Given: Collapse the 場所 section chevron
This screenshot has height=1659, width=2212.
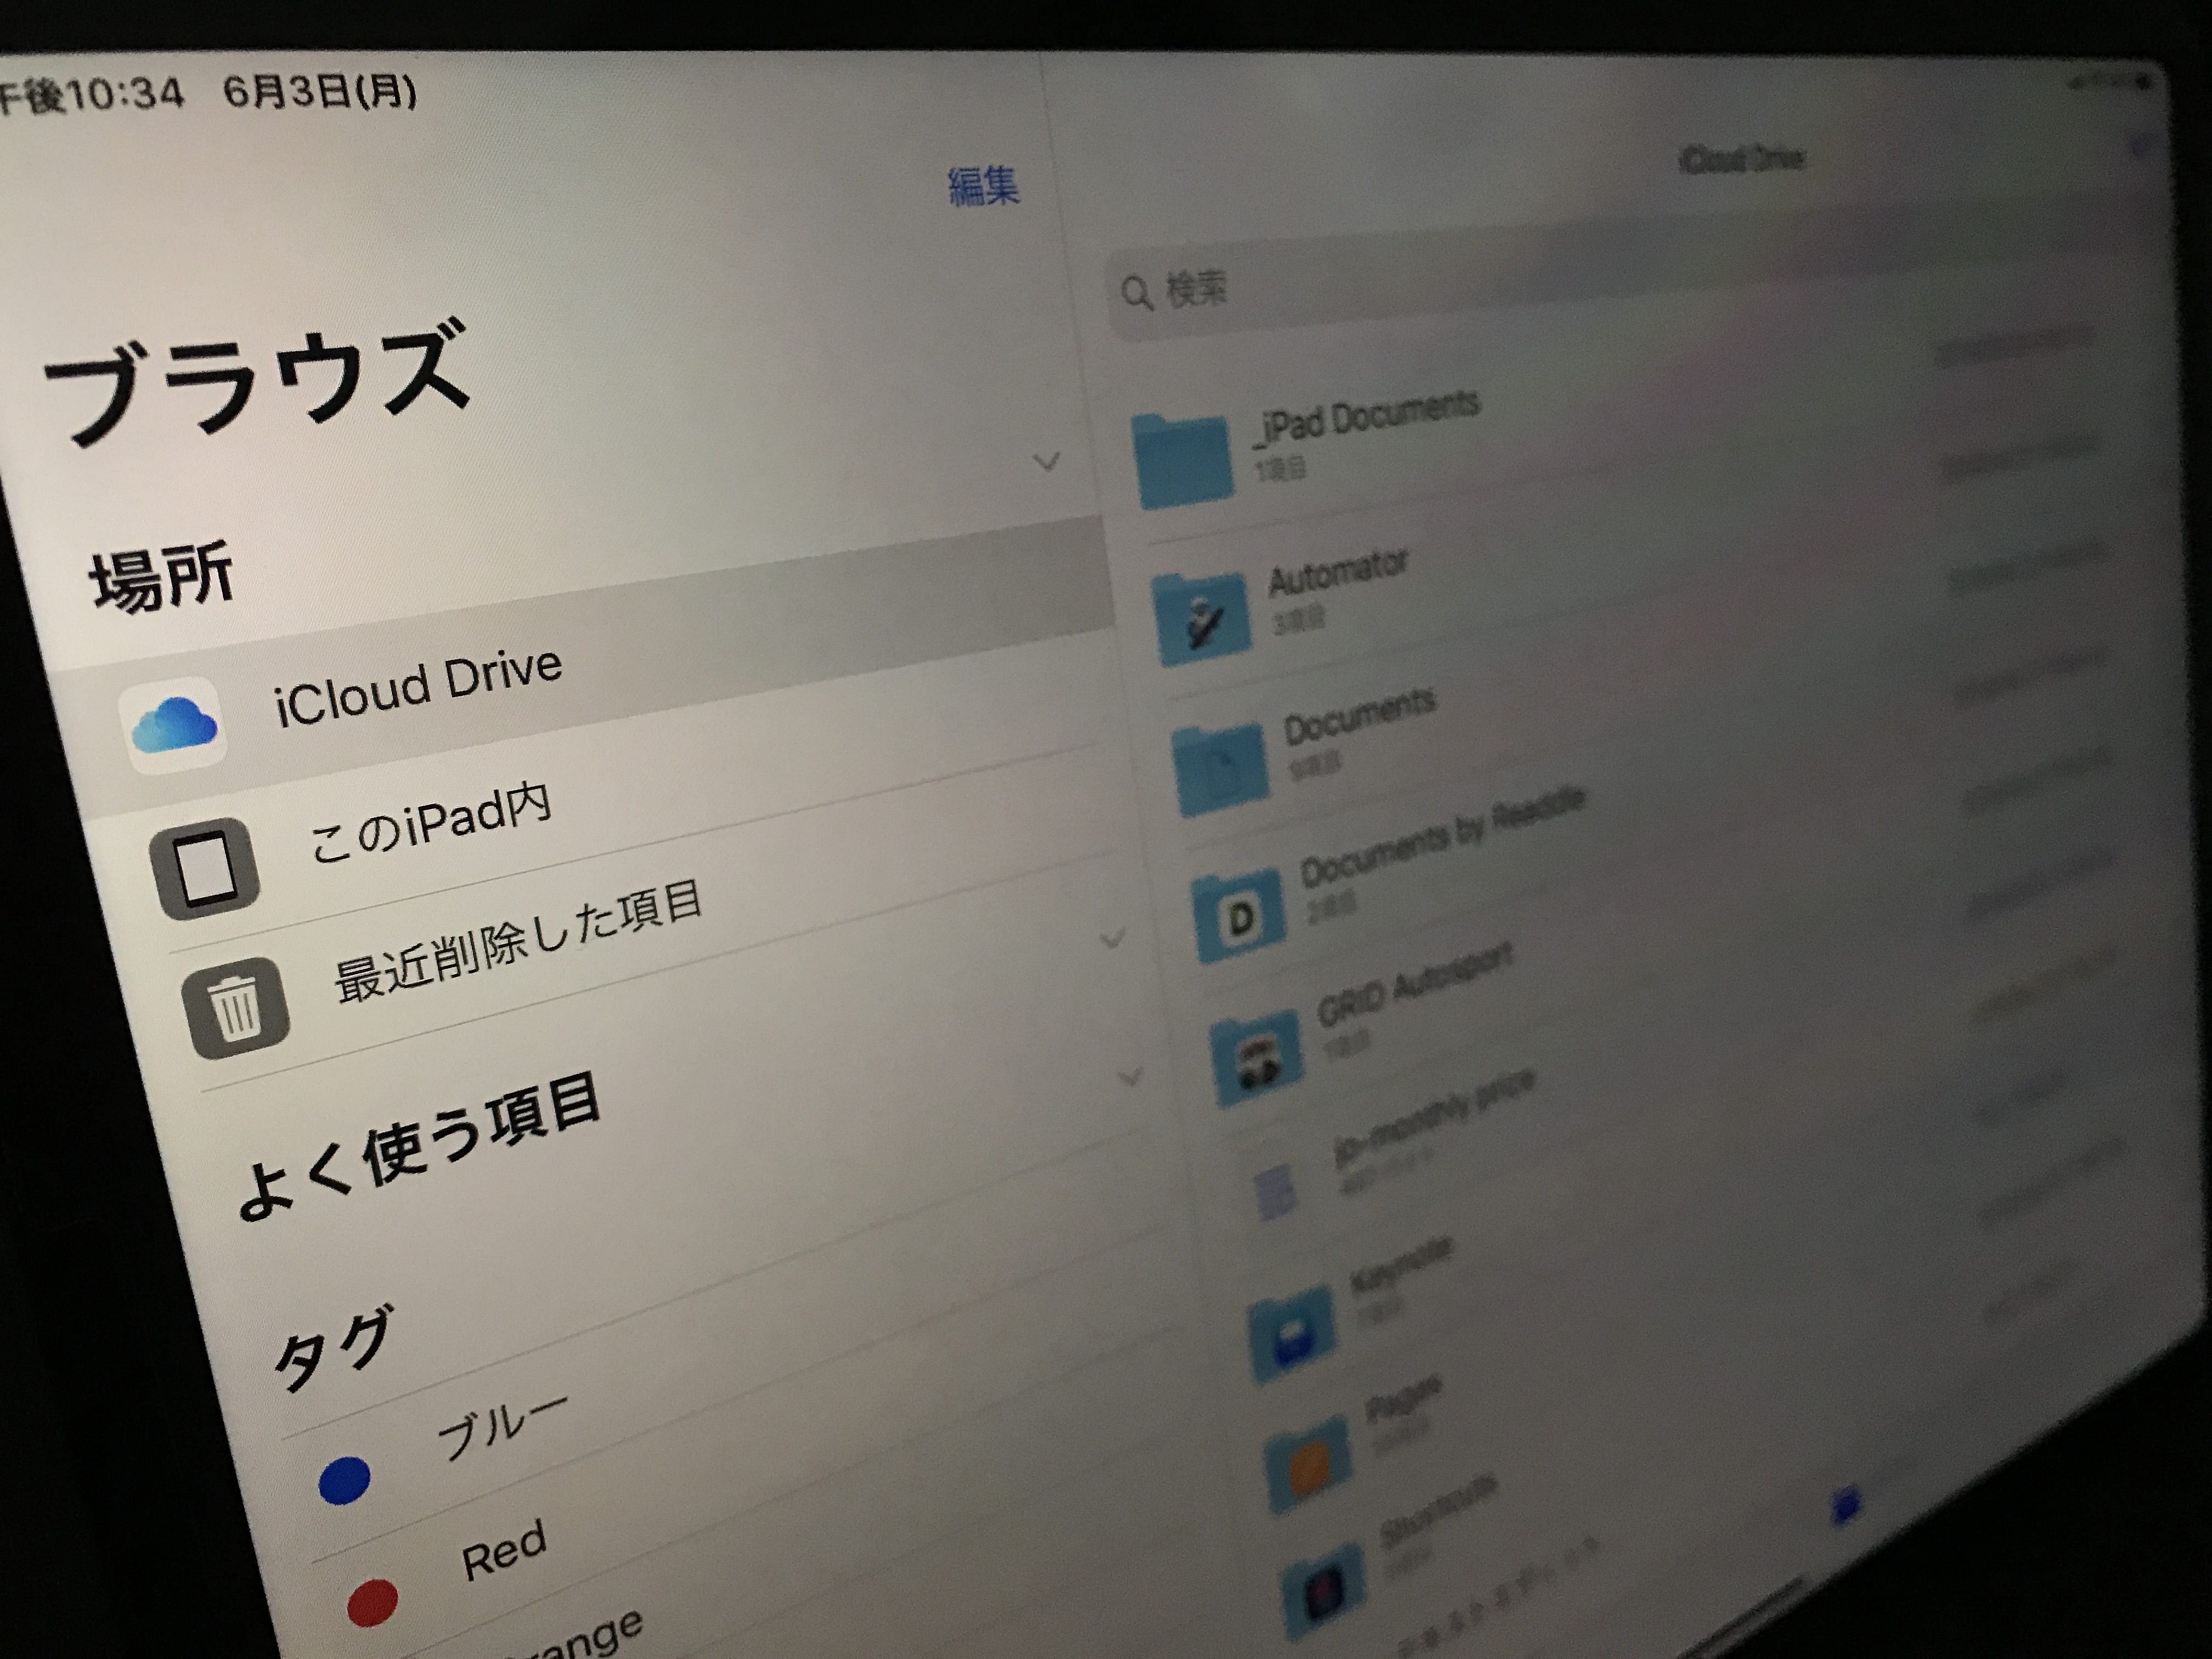Looking at the screenshot, I should pyautogui.click(x=1046, y=462).
